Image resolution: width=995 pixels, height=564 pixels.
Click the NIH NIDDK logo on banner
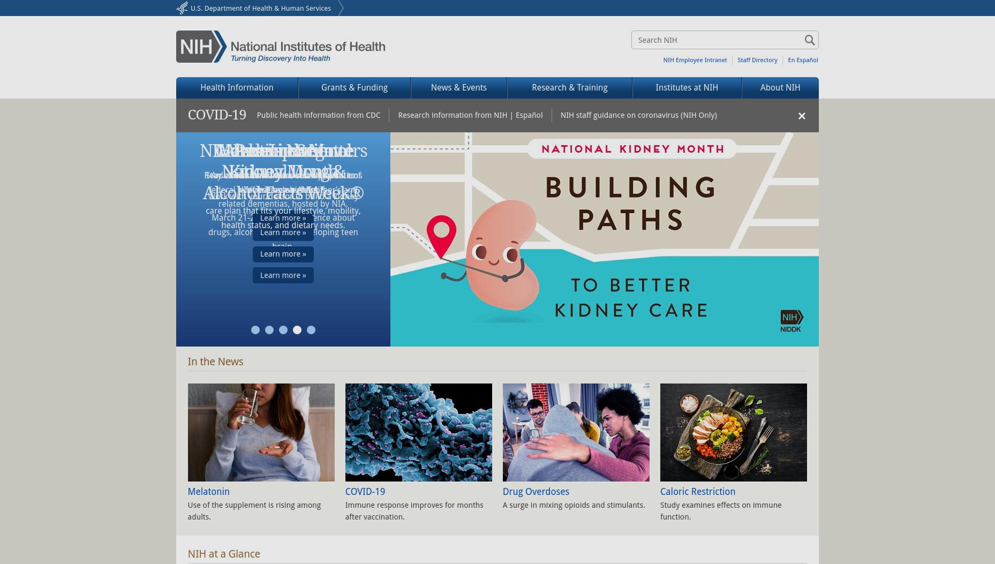click(792, 321)
